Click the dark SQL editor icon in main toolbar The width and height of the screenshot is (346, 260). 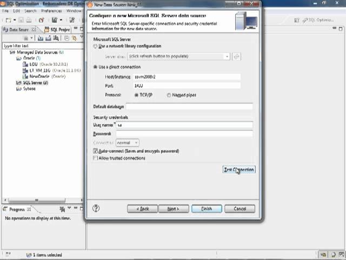click(54, 20)
